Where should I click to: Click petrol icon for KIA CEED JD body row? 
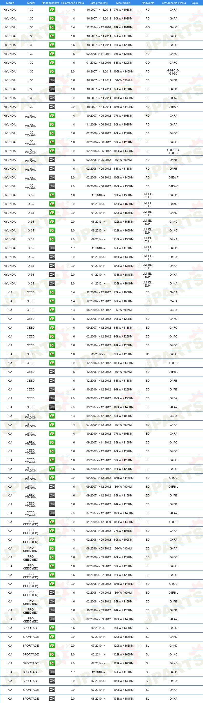[x=52, y=354]
